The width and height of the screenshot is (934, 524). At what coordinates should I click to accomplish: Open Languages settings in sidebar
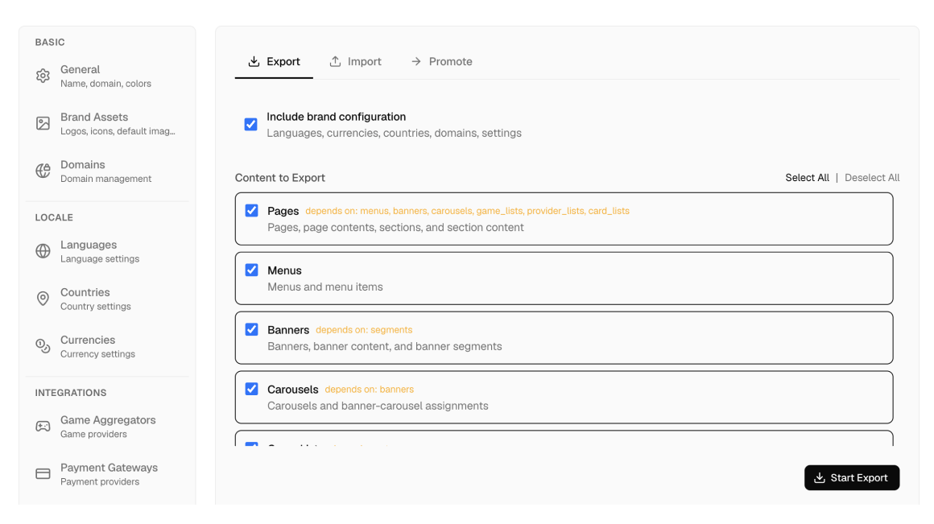pyautogui.click(x=107, y=251)
